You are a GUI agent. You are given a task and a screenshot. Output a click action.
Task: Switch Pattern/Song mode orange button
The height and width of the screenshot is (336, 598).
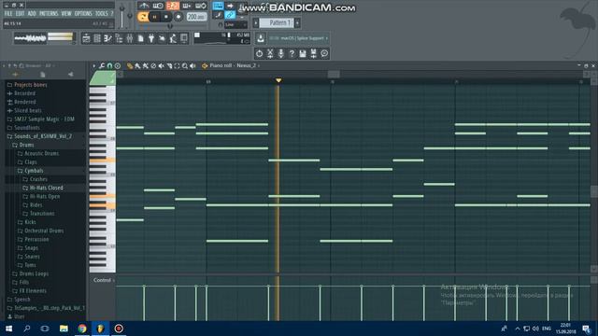tap(143, 17)
